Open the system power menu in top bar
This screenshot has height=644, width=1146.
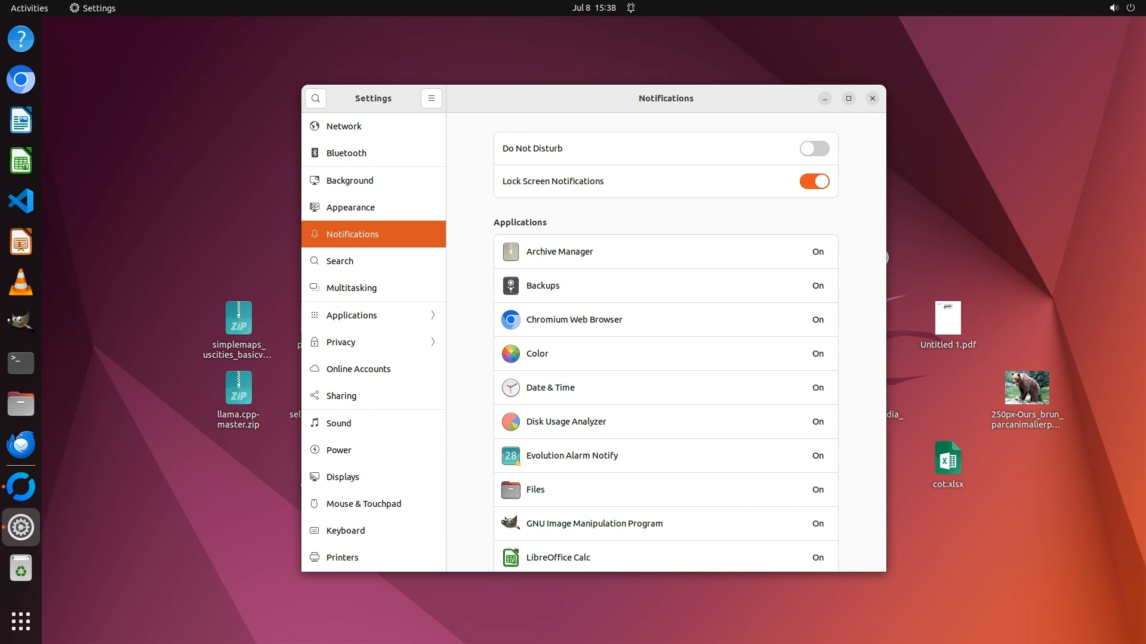pos(1130,8)
